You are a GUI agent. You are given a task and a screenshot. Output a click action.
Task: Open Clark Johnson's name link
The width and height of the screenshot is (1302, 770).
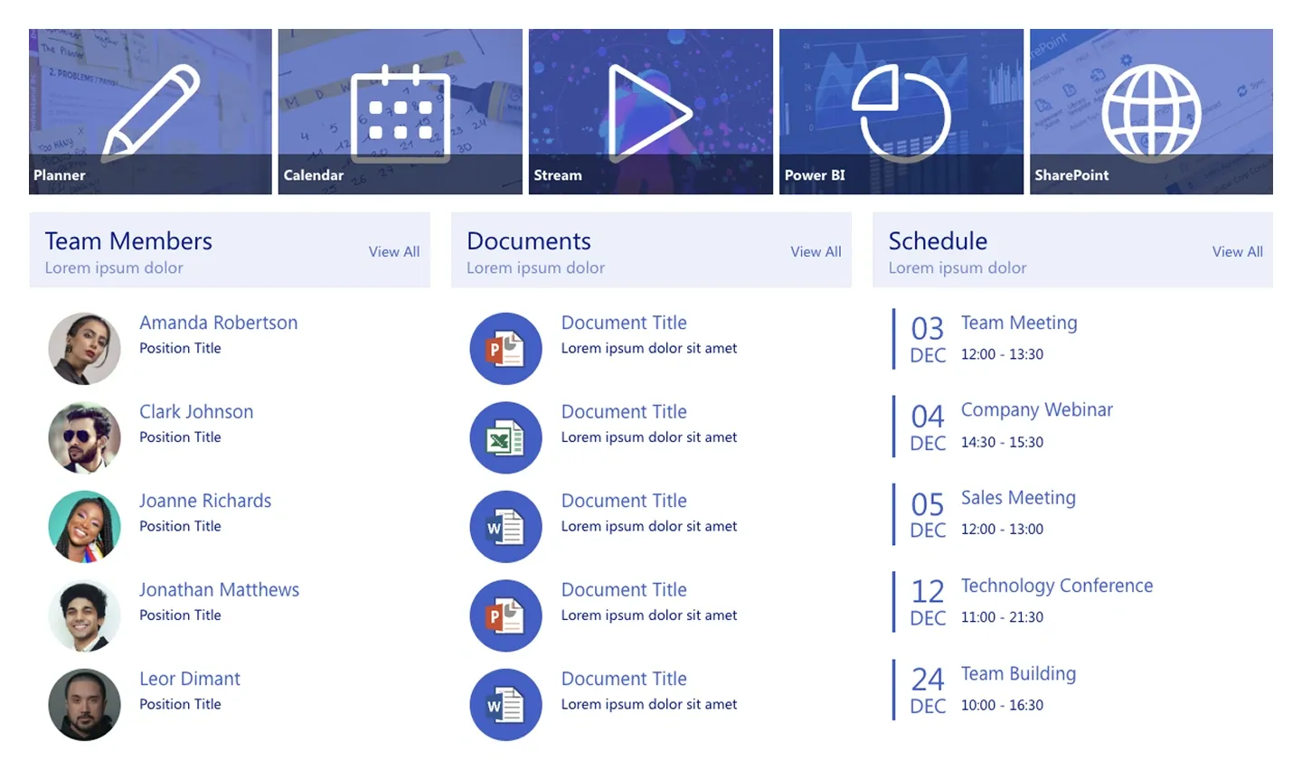point(196,412)
